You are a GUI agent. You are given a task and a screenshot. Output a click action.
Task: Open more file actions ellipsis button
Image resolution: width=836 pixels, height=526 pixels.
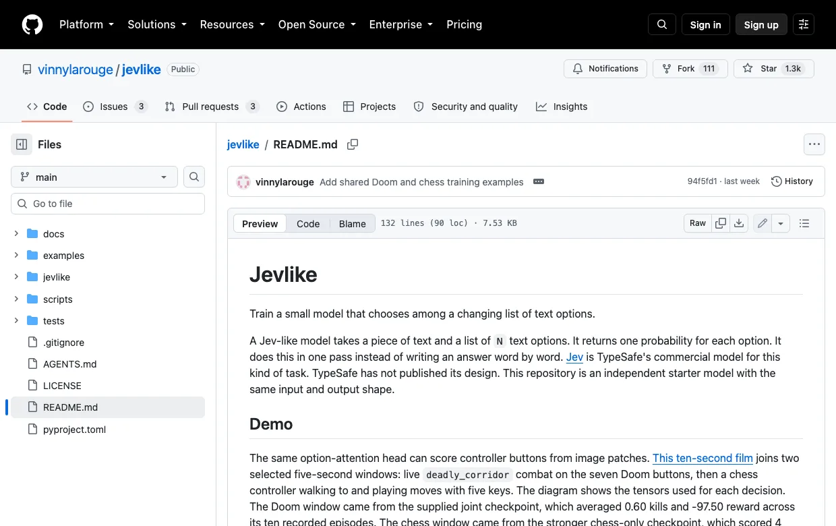[x=814, y=144]
